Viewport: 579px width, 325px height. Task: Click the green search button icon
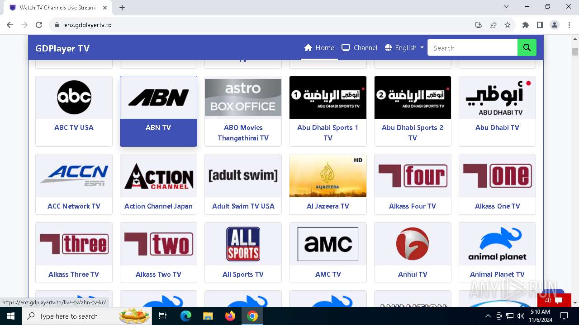point(527,47)
